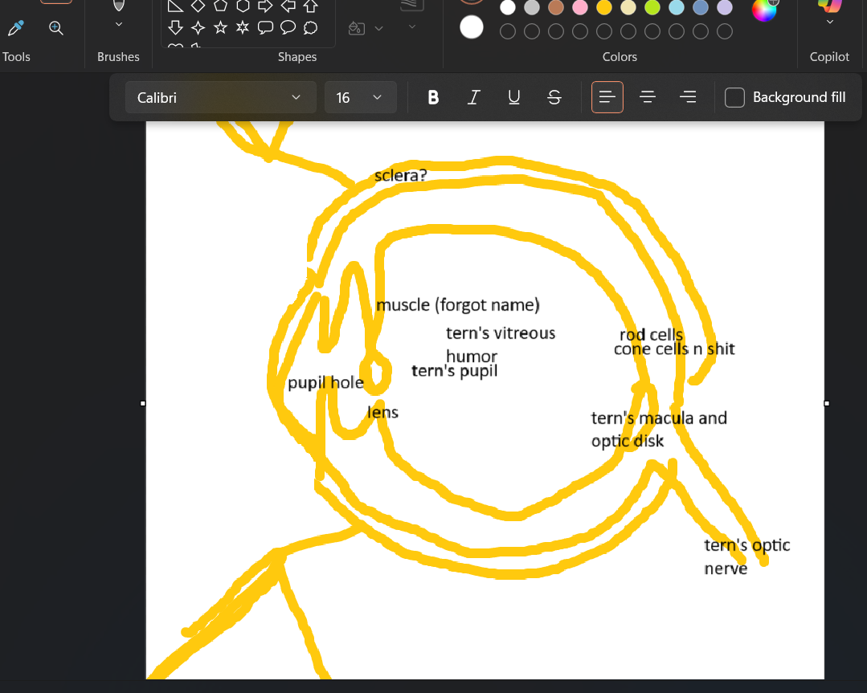
Task: Pick the right triangle shape
Action: click(175, 6)
